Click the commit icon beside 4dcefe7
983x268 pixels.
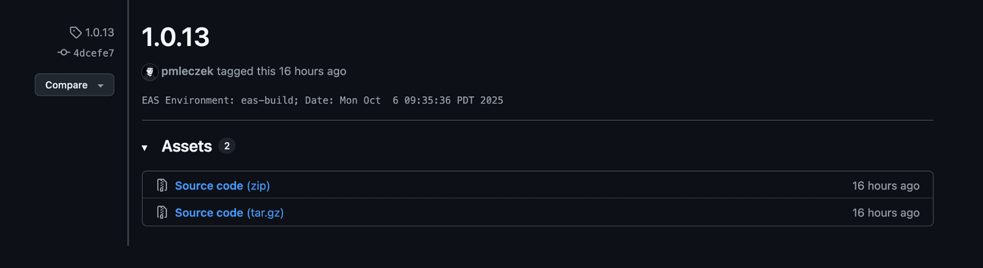click(64, 53)
